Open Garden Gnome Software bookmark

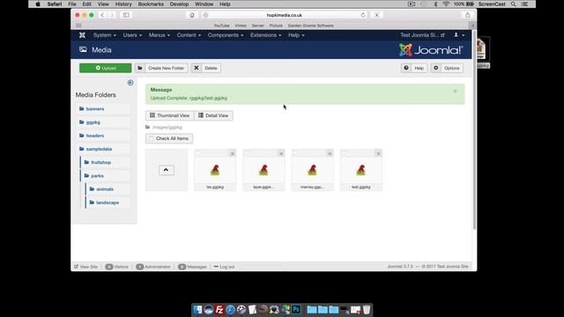point(310,26)
